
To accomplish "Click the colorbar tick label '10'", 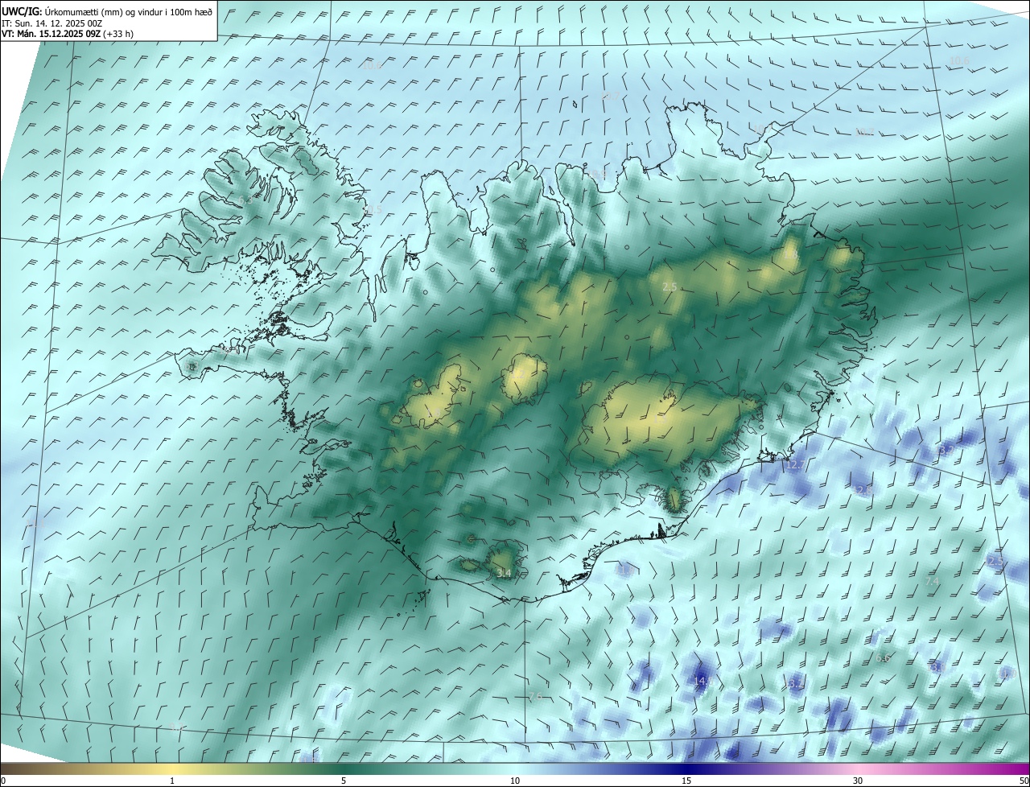I will tap(515, 781).
